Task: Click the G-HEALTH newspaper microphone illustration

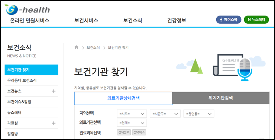Action: coord(233,68)
